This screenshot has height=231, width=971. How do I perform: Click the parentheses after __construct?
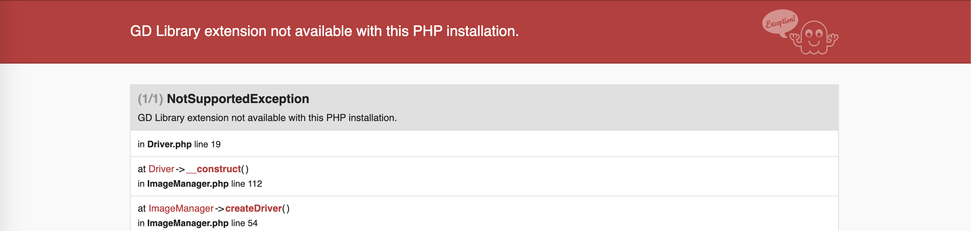click(x=245, y=169)
